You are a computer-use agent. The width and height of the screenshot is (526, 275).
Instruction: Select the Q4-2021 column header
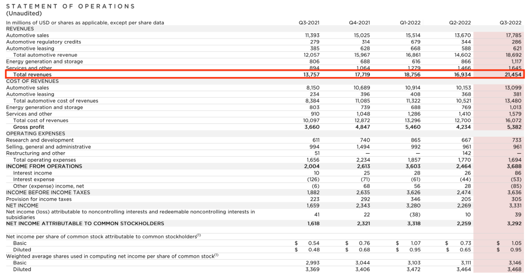[x=359, y=23]
